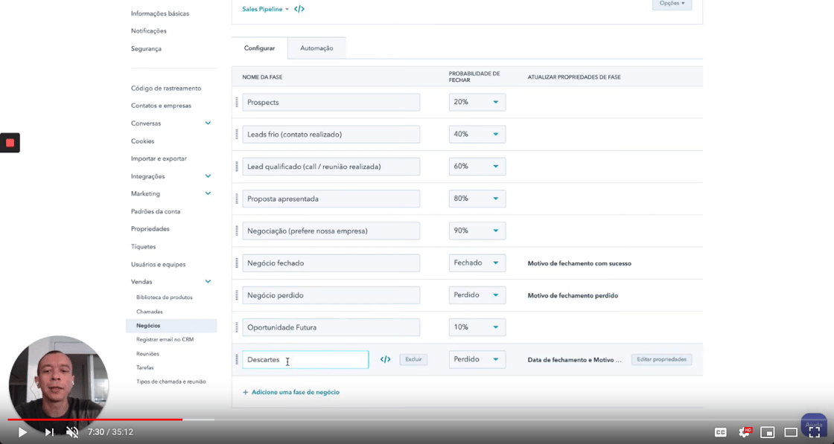Viewport: 834px width, 444px height.
Task: Open the Opções dropdown menu
Action: tap(672, 4)
